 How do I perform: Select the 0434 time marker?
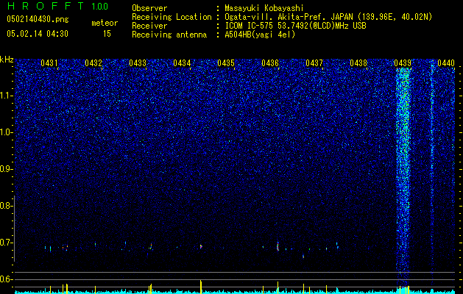pyautogui.click(x=182, y=63)
